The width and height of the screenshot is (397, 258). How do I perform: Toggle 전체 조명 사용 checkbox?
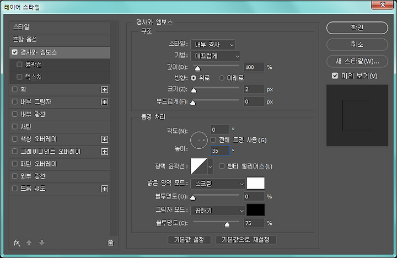pos(213,140)
